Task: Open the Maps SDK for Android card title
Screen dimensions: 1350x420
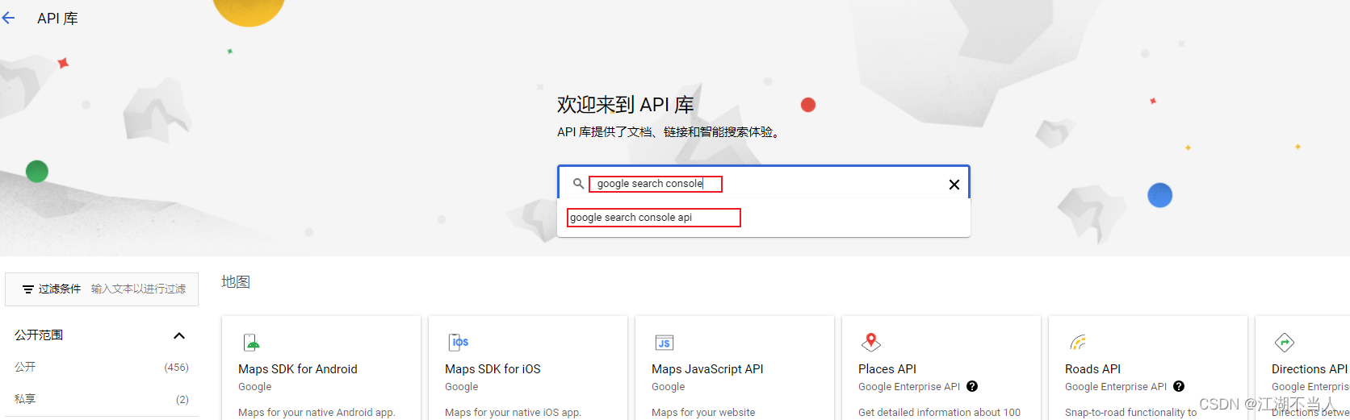Action: point(298,369)
